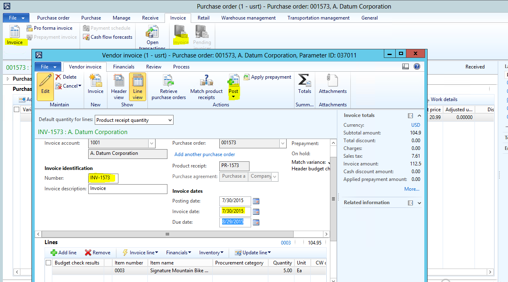Open the Totals summary
This screenshot has height=282, width=508.
(305, 84)
